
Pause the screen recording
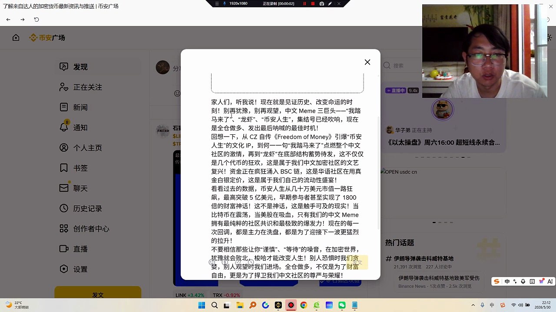(304, 3)
